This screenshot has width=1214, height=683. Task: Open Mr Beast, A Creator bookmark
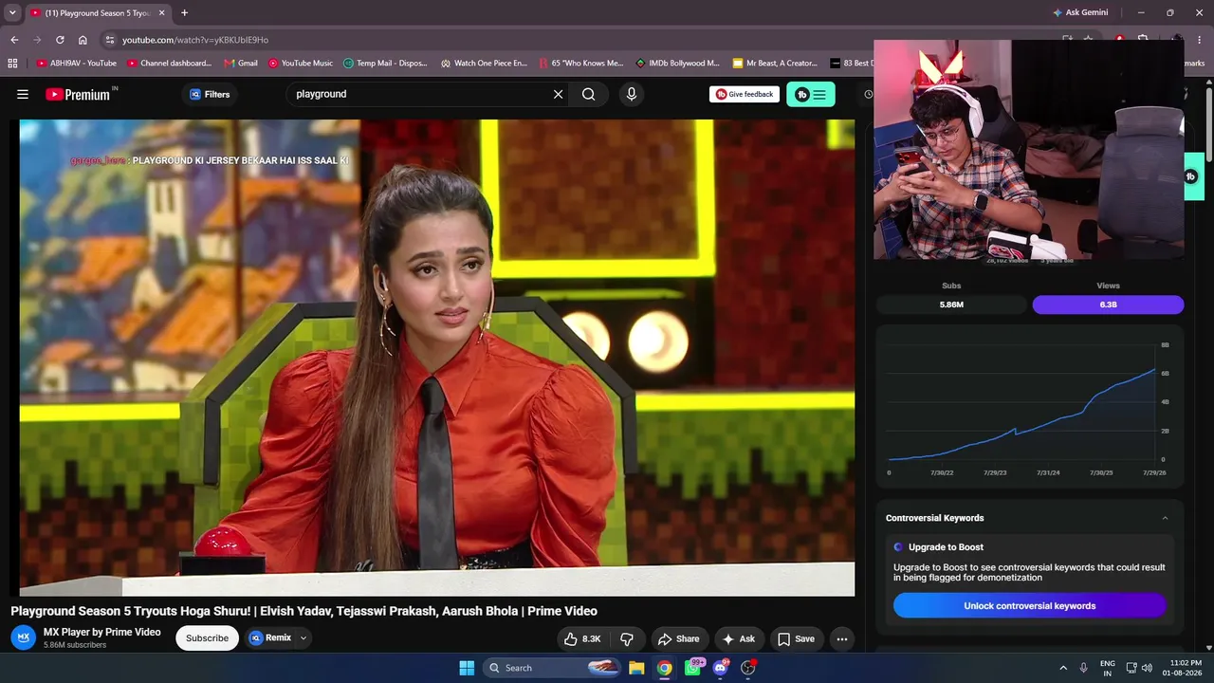point(775,63)
